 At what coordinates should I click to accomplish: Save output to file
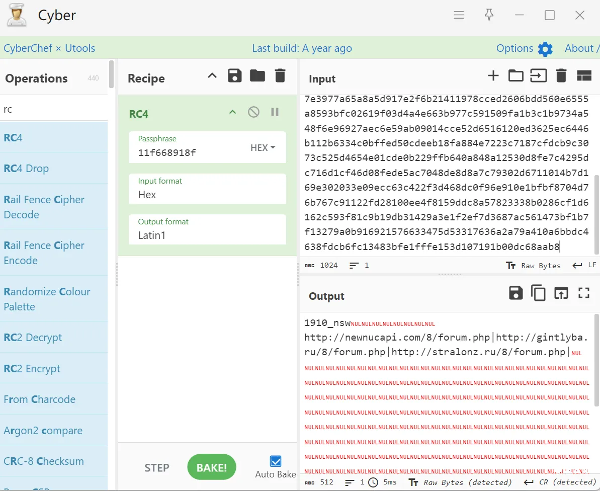[516, 293]
